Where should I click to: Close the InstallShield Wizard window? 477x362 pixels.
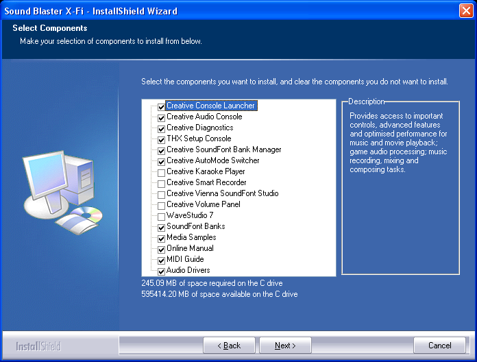click(x=466, y=11)
